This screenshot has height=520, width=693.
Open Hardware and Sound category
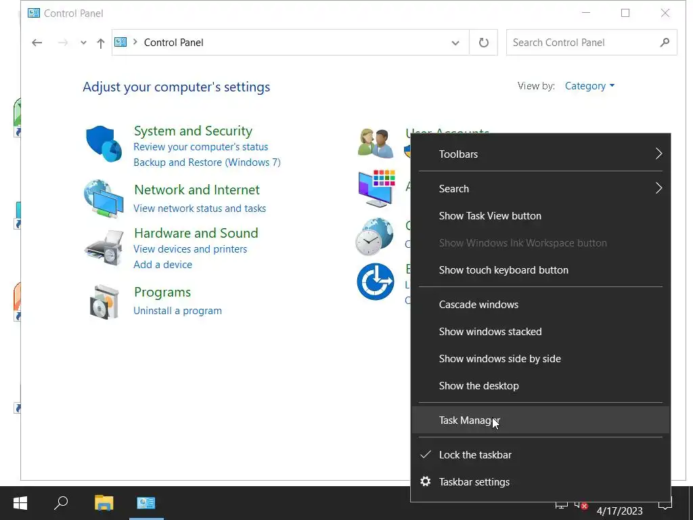[196, 233]
